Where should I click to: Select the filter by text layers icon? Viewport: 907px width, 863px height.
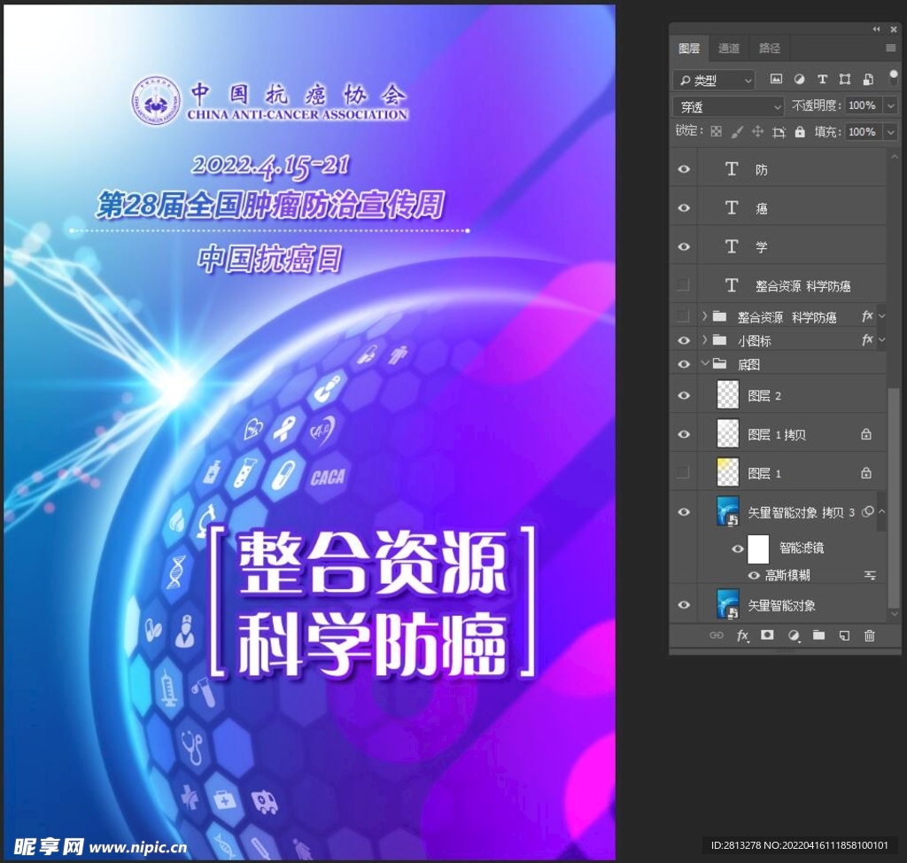tap(821, 80)
